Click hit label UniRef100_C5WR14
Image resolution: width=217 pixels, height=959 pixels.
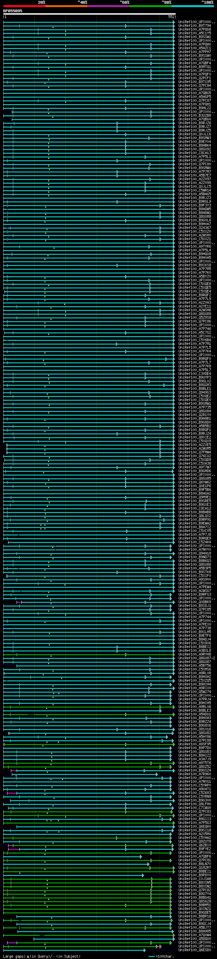[x=195, y=190]
